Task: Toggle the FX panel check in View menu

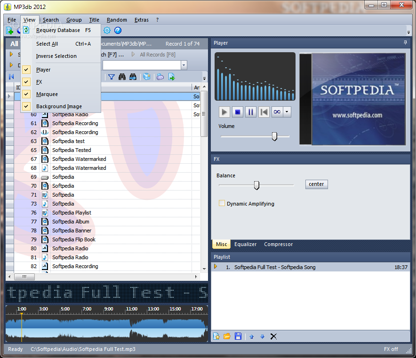Action: [26, 82]
